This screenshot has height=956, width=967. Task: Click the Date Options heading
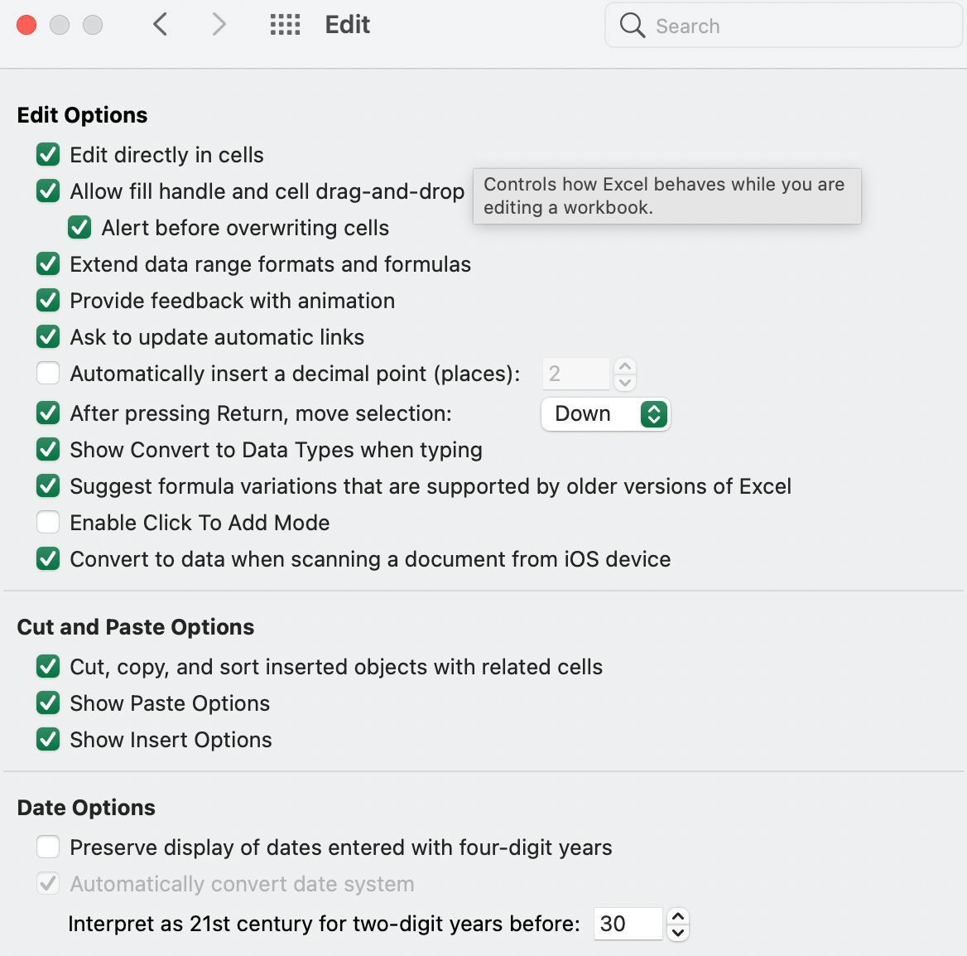coord(86,808)
